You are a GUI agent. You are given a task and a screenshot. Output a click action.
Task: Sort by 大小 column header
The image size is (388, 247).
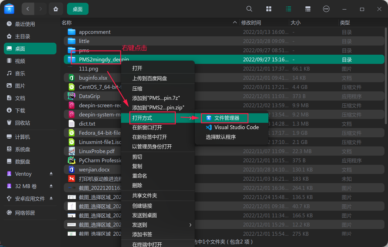click(313, 23)
